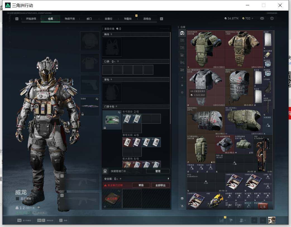Click the 管理 keycard button

158,171
